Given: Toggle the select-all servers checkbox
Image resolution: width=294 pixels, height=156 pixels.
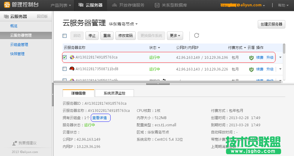Looking at the screenshot, I should tap(65, 36).
